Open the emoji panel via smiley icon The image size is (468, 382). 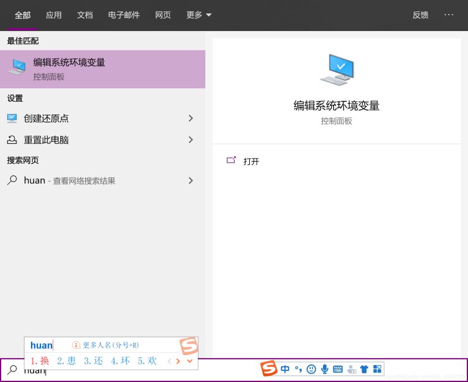click(312, 369)
